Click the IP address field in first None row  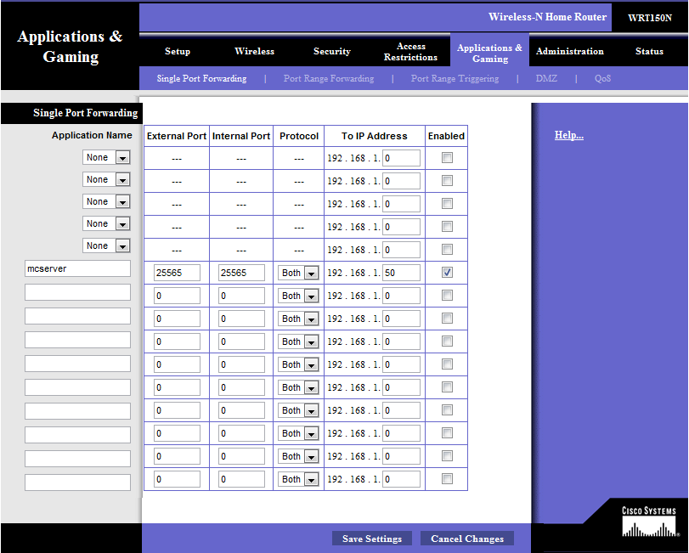click(x=401, y=158)
